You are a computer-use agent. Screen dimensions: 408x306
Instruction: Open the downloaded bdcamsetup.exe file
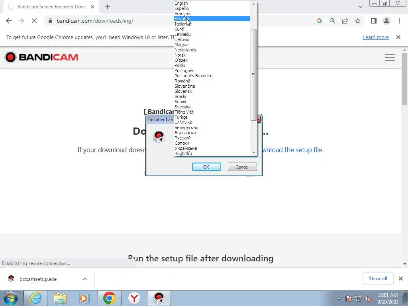pos(38,279)
